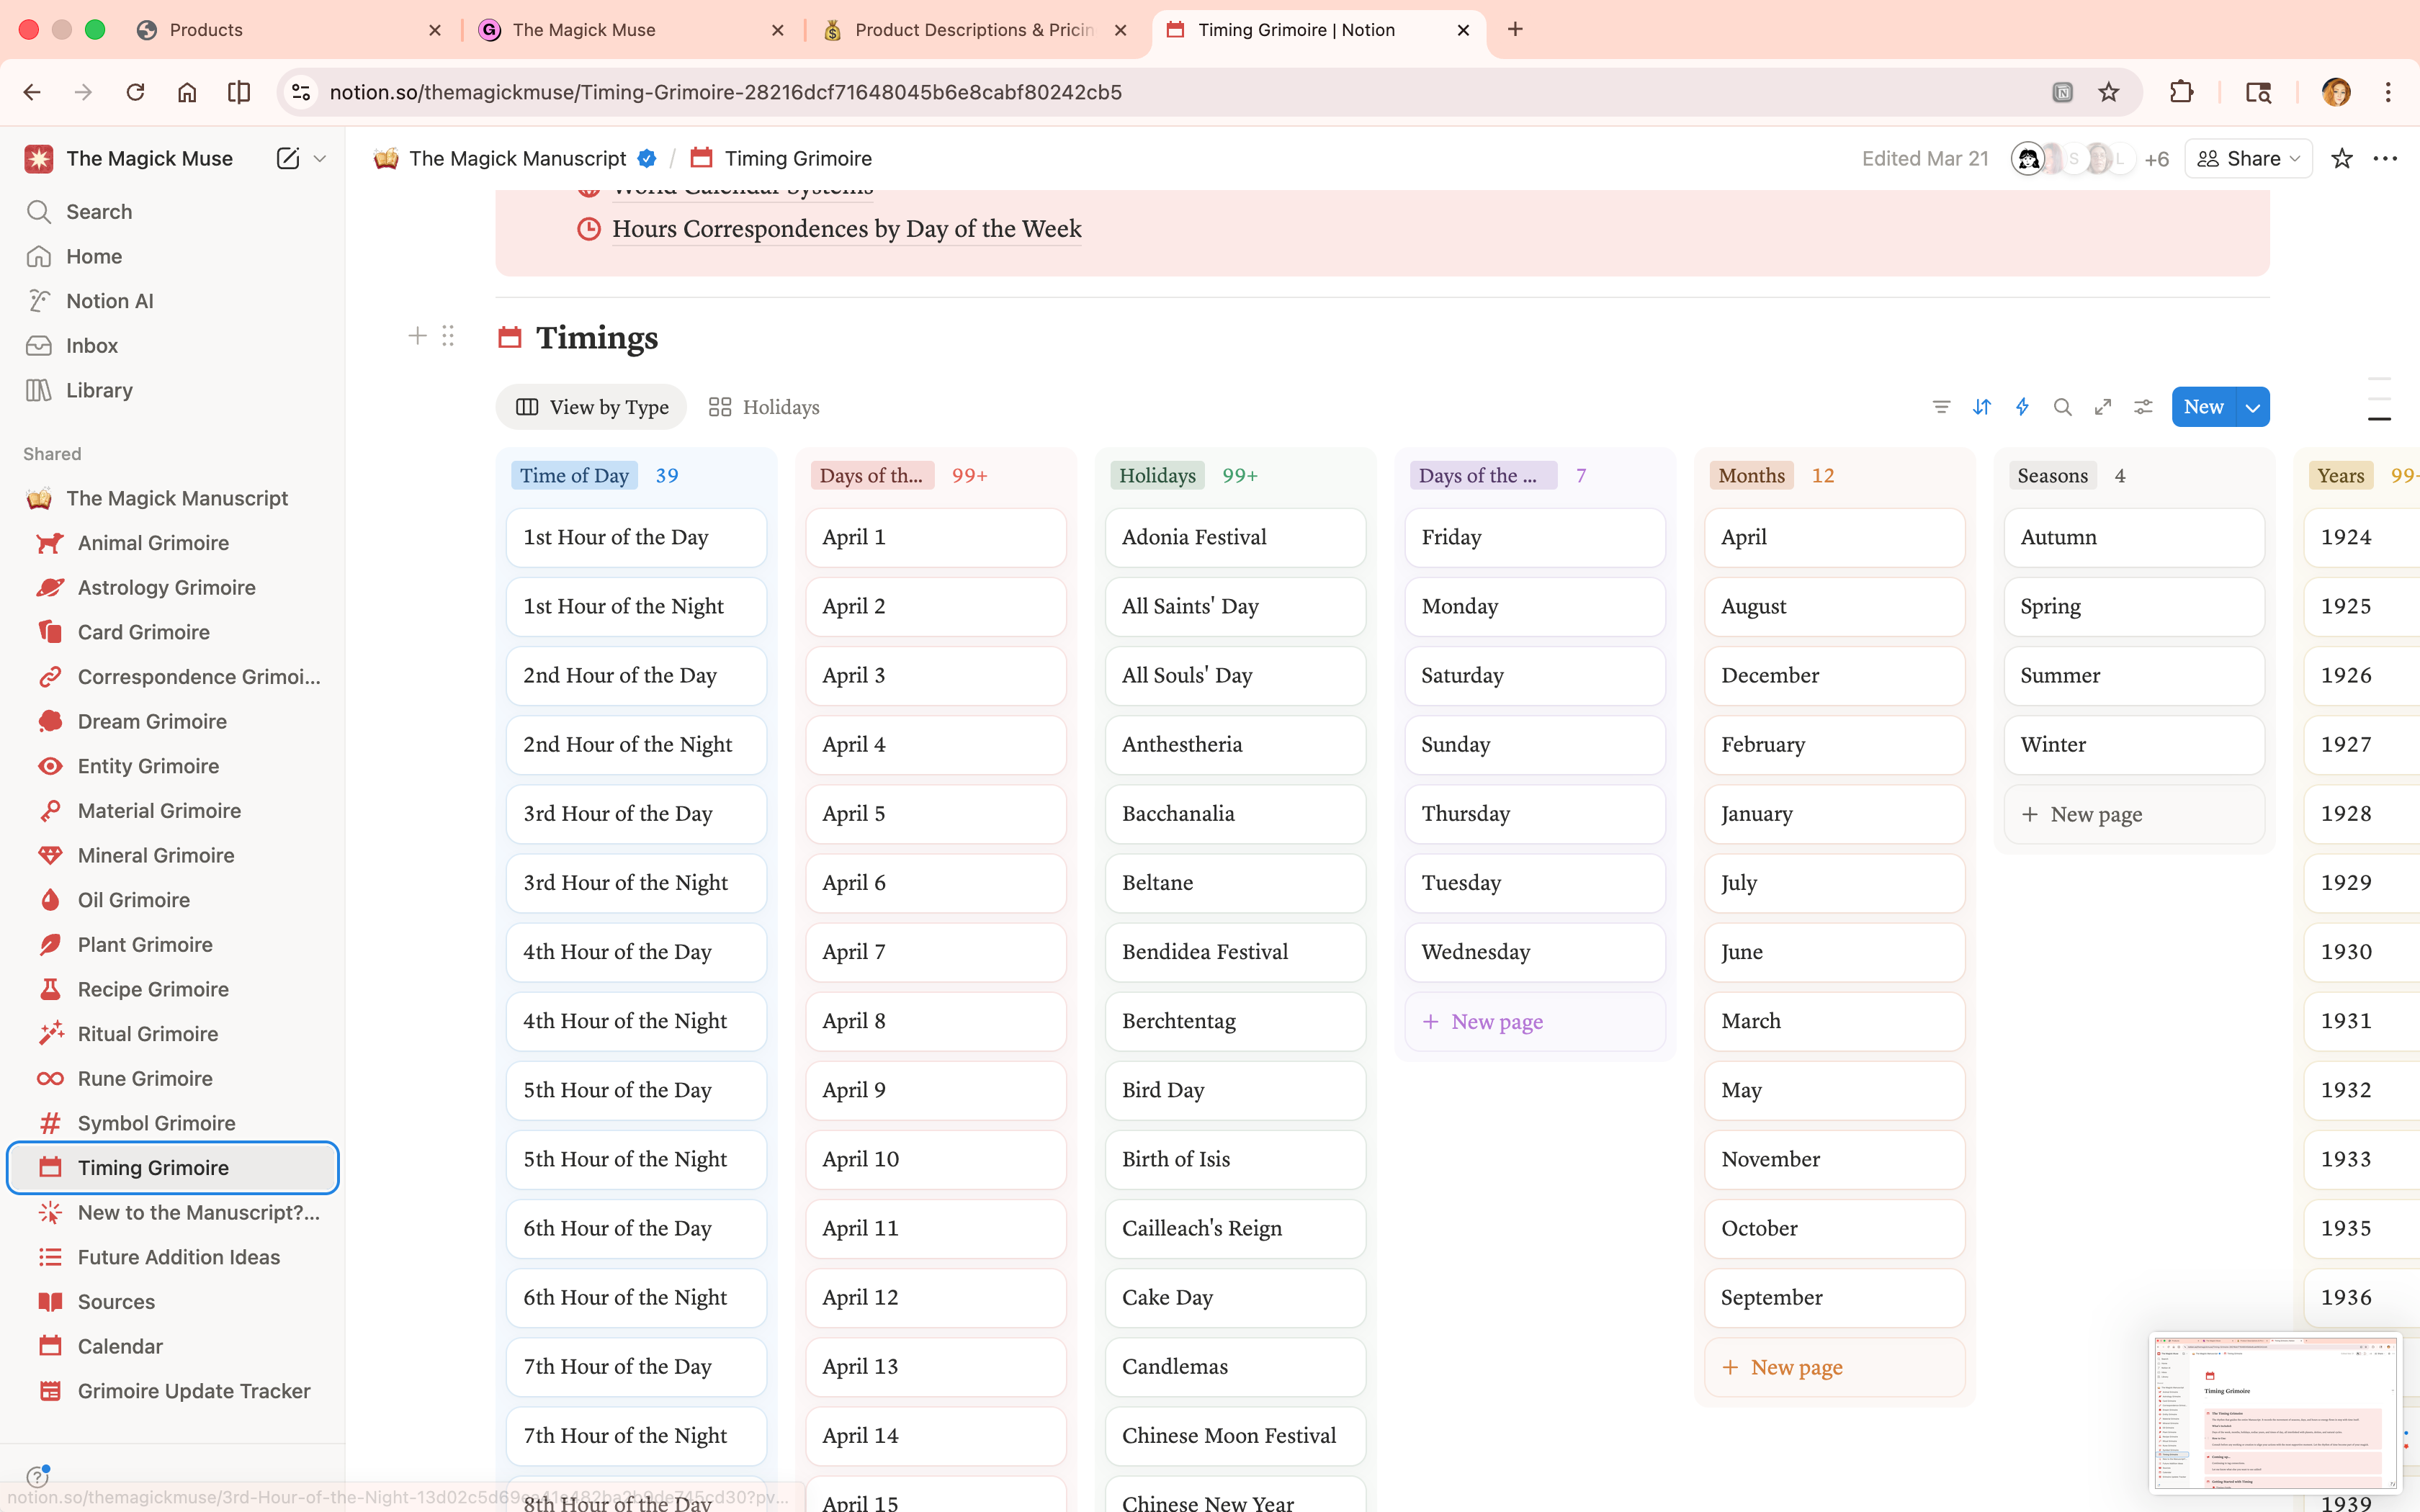Open the browser extensions puzzle icon
The height and width of the screenshot is (1512, 2420).
2182,92
